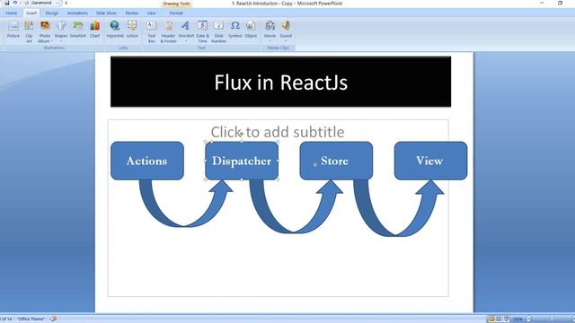Open the Shapes gallery
575x323 pixels.
[61, 31]
